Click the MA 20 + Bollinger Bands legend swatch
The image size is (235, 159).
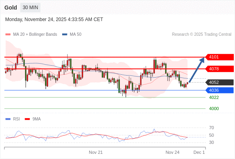click(8, 35)
